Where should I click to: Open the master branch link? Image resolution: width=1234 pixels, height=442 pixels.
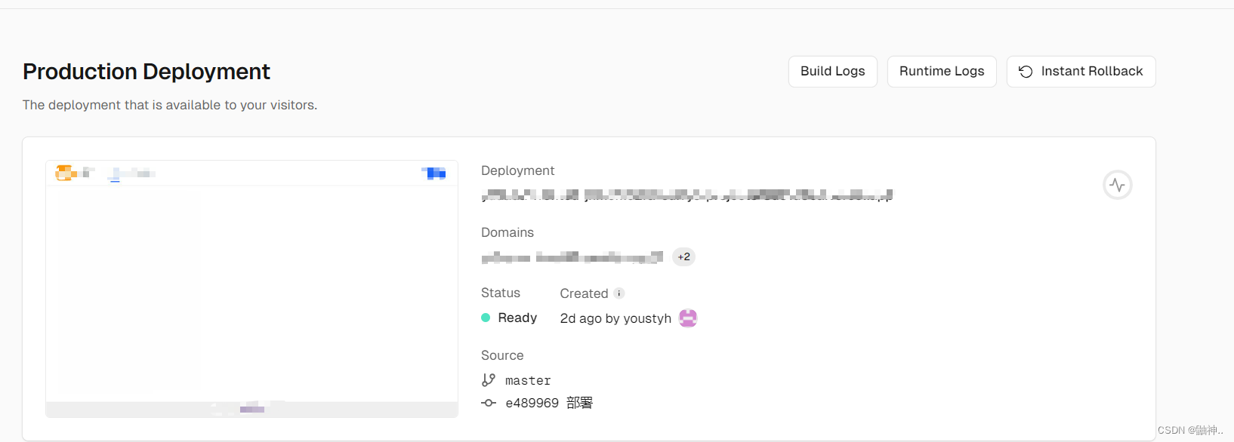[x=528, y=381]
